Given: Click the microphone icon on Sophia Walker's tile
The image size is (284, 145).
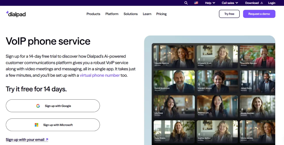Looking at the screenshot, I should [199, 134].
